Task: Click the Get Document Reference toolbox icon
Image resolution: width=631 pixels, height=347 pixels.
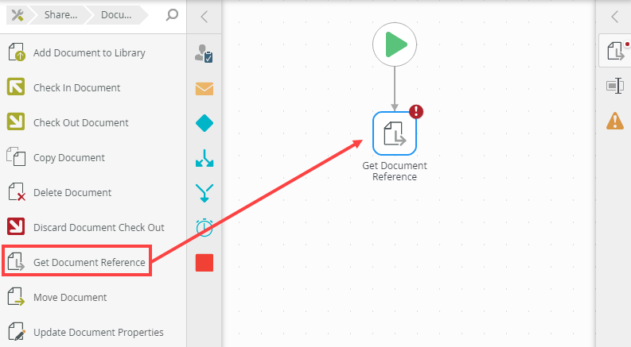Action: coord(16,261)
